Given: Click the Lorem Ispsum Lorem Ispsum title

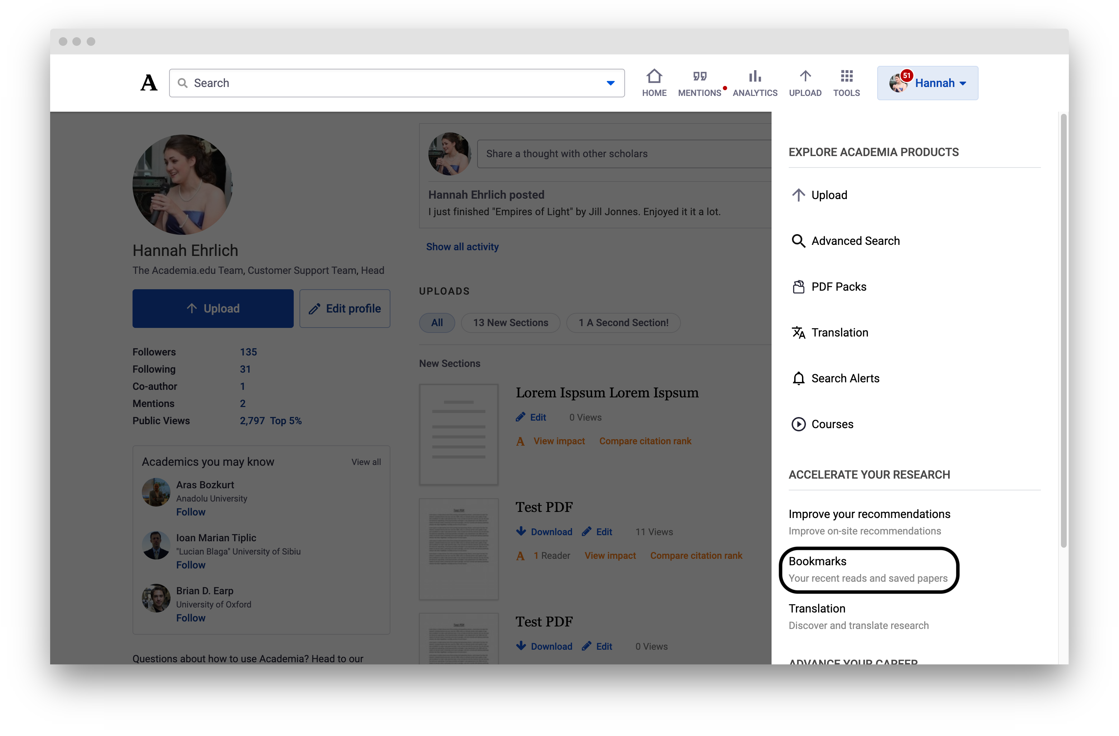Looking at the screenshot, I should tap(607, 393).
